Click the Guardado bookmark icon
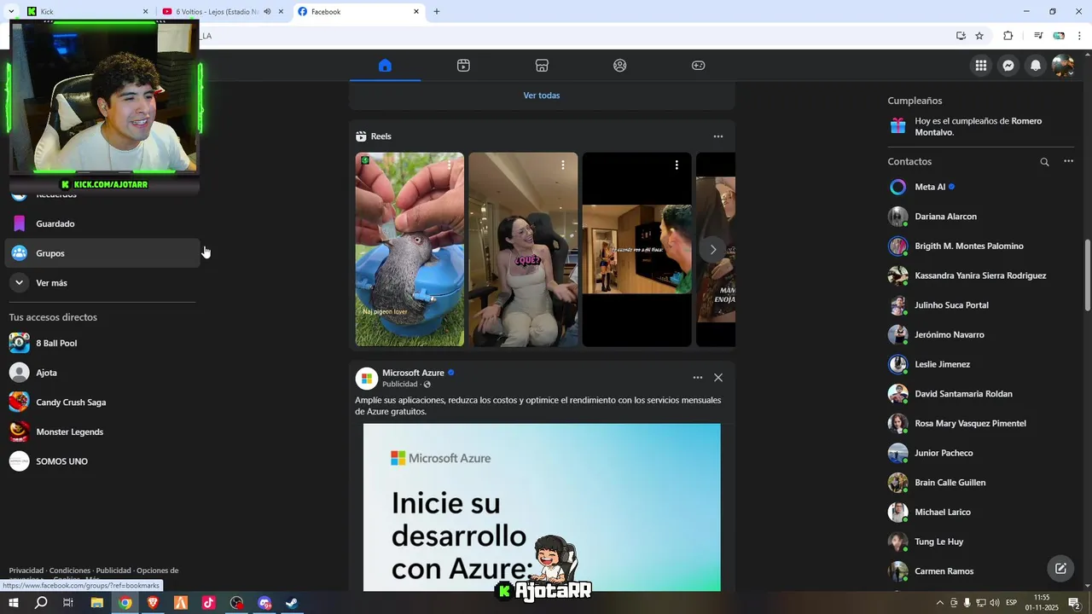This screenshot has height=614, width=1092. 19,223
